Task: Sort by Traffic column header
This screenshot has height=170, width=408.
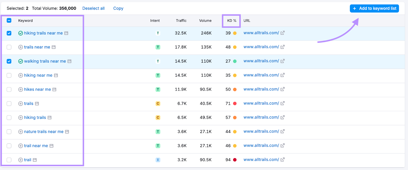Action: [181, 21]
